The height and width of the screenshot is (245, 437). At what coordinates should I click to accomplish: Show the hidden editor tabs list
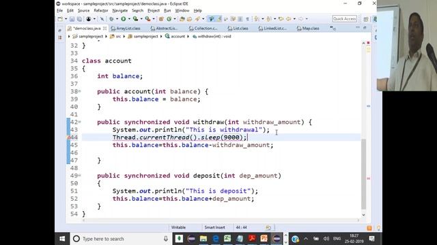coord(333,28)
